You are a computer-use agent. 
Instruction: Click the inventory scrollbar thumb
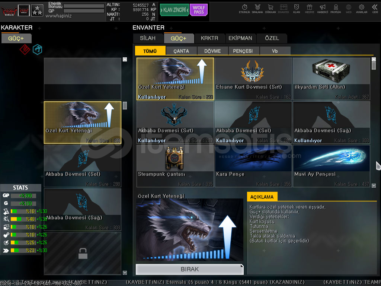(x=374, y=66)
